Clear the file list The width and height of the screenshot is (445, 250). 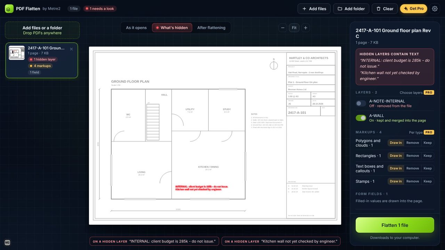(385, 9)
